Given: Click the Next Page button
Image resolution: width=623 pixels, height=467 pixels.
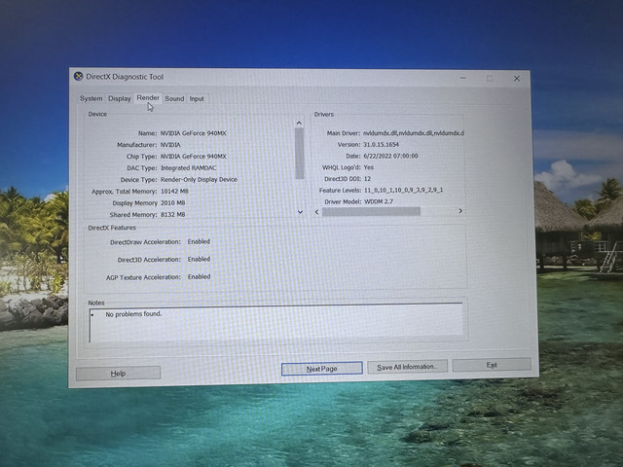Looking at the screenshot, I should (x=322, y=369).
